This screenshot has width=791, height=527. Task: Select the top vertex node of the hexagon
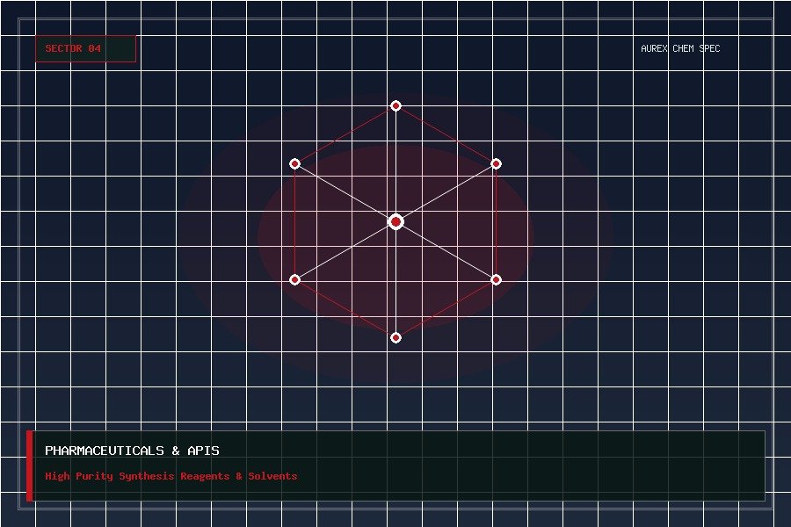396,105
